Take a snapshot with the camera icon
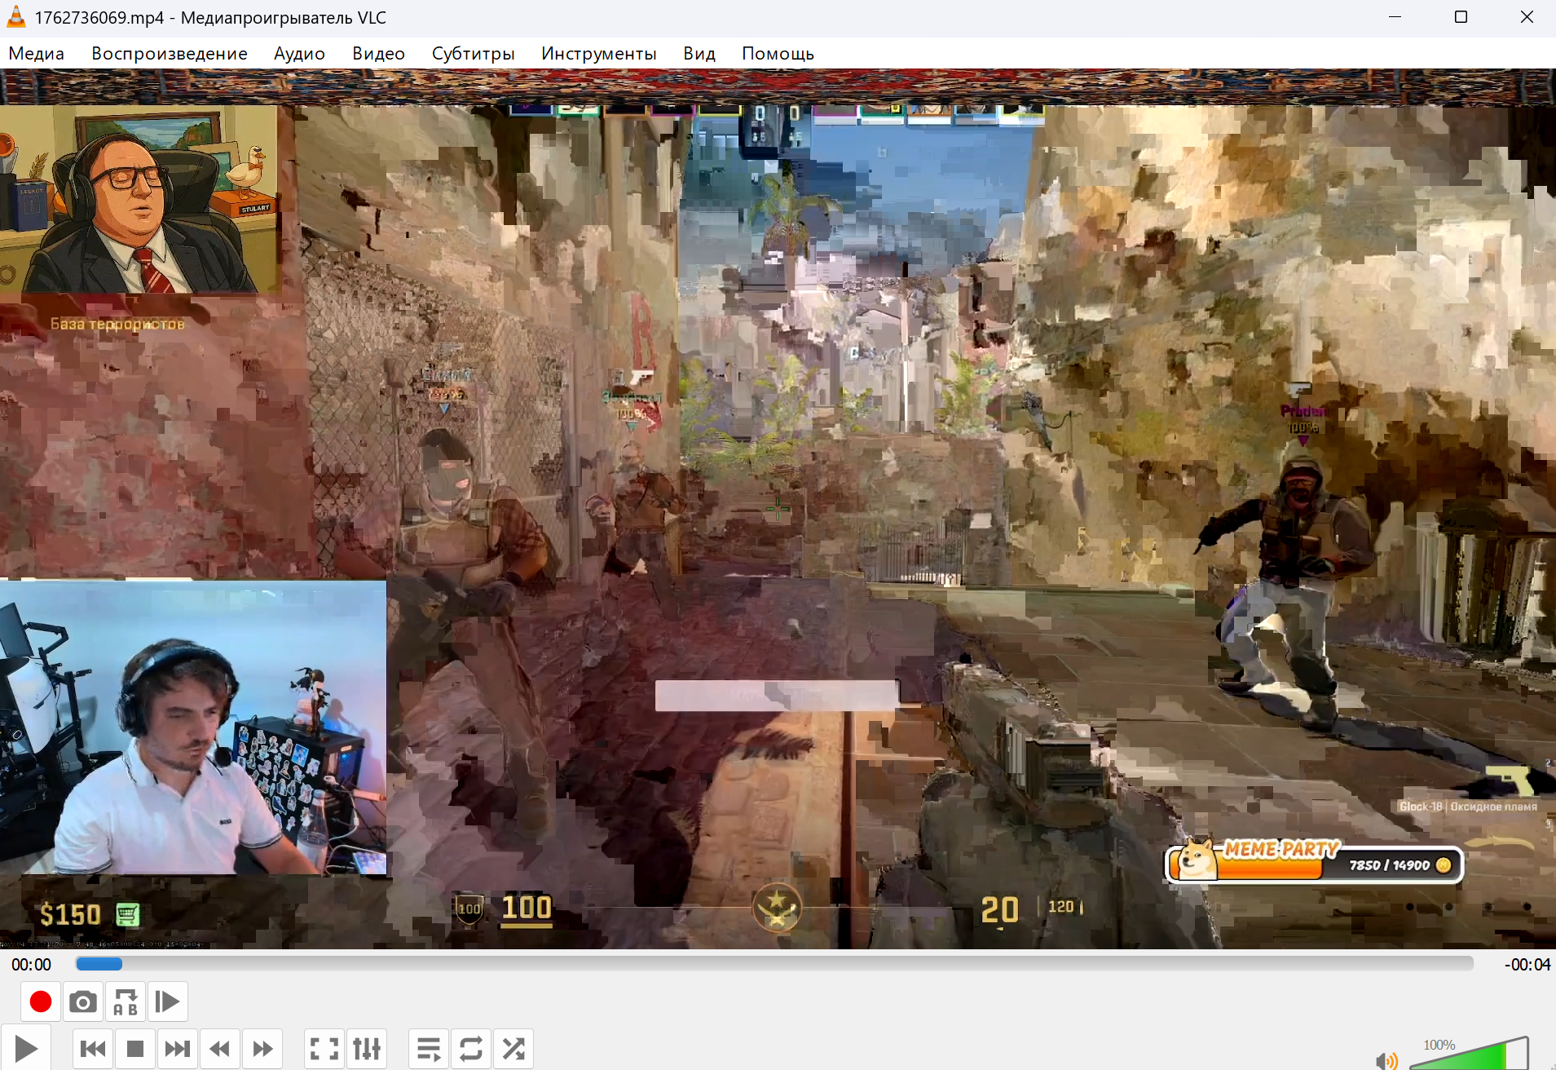1556x1070 pixels. pyautogui.click(x=82, y=1001)
